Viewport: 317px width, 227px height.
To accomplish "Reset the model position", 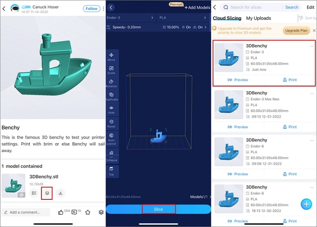I will [111, 123].
